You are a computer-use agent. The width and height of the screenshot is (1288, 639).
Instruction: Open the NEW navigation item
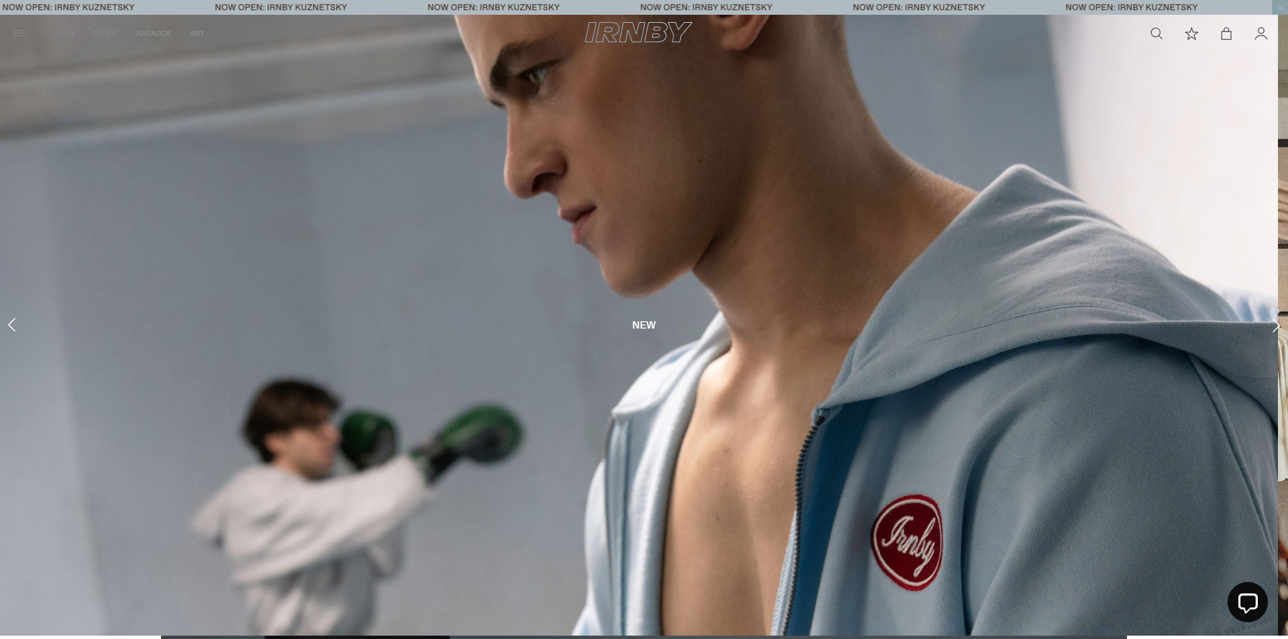(65, 34)
